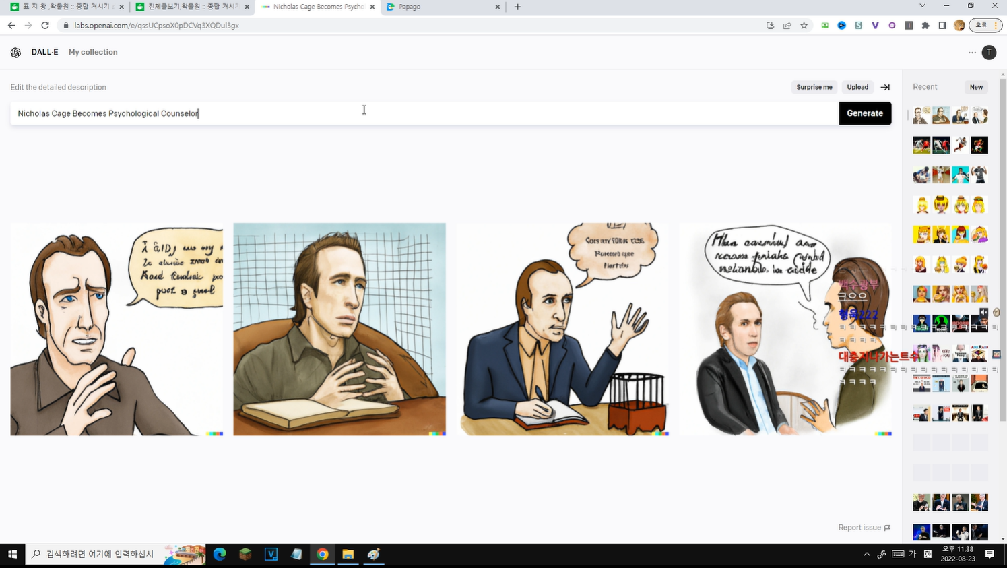This screenshot has height=568, width=1007.
Task: Click the OpenAI logo icon
Action: [x=16, y=53]
